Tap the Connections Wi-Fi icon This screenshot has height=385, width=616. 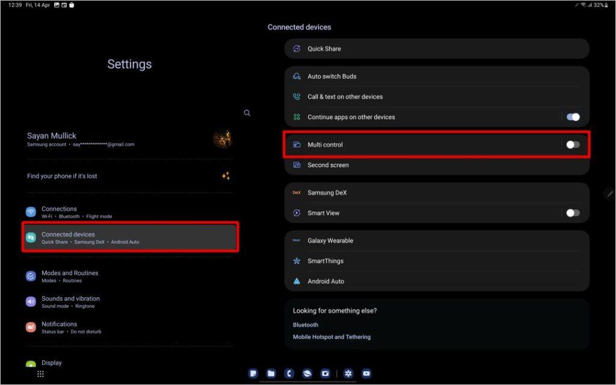pos(31,212)
